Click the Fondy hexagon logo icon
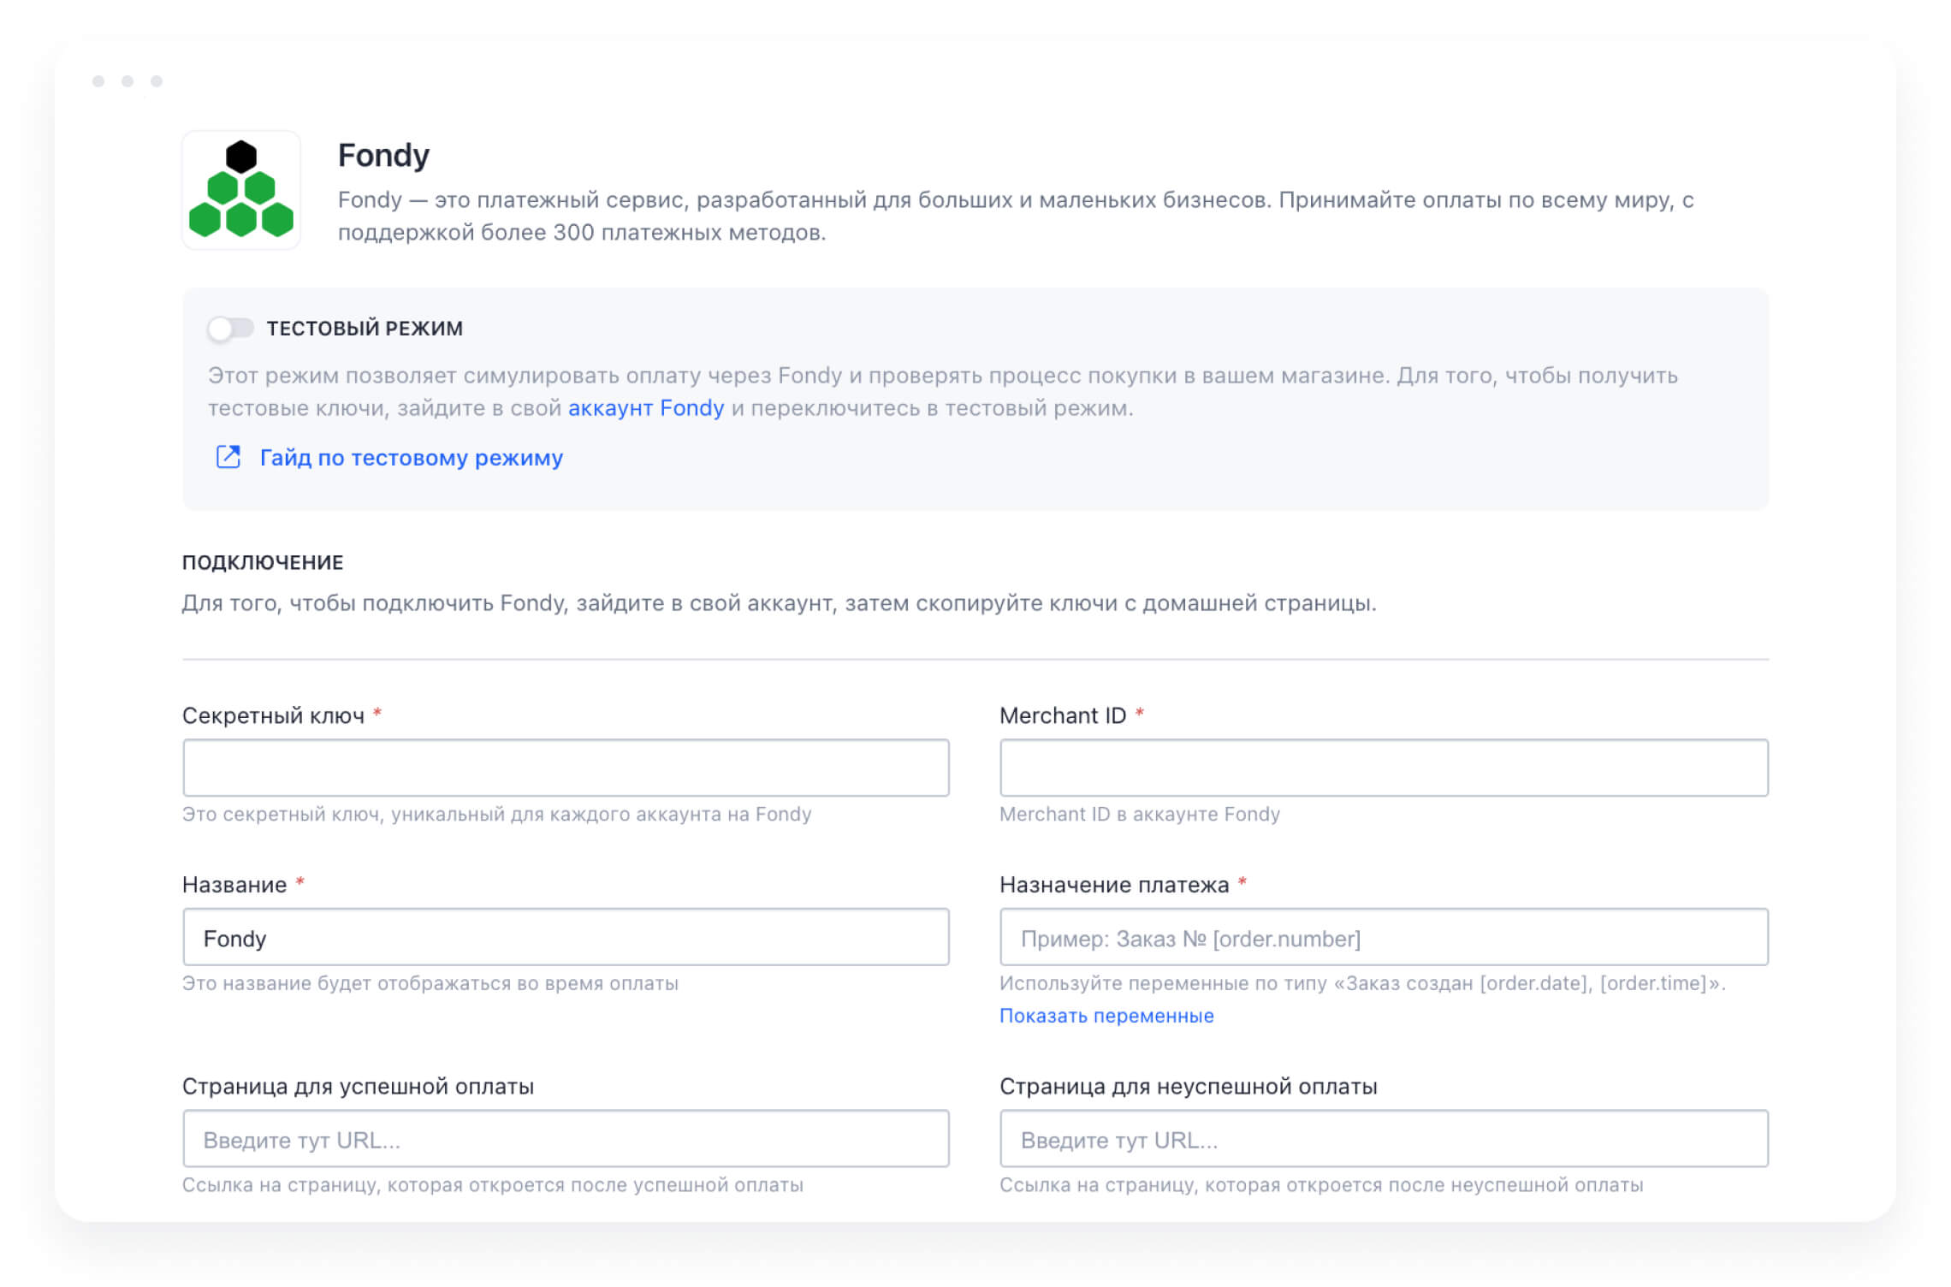 (241, 190)
